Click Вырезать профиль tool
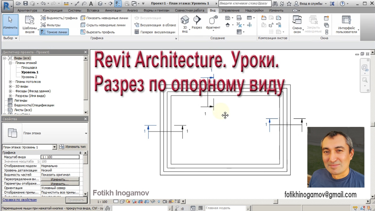This screenshot has width=375, height=211. tap(98, 32)
